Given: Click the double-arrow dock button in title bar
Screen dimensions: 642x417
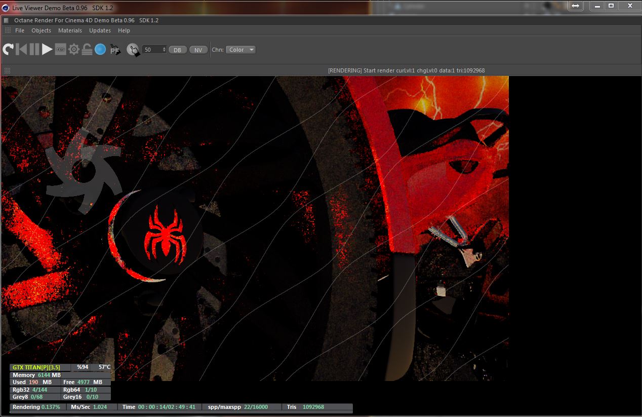Looking at the screenshot, I should pyautogui.click(x=576, y=6).
